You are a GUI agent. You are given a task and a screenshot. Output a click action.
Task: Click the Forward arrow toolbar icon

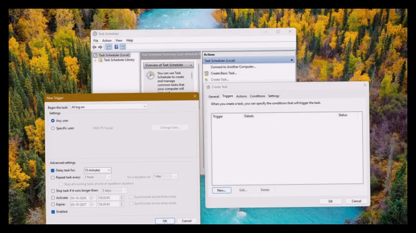[x=100, y=47]
